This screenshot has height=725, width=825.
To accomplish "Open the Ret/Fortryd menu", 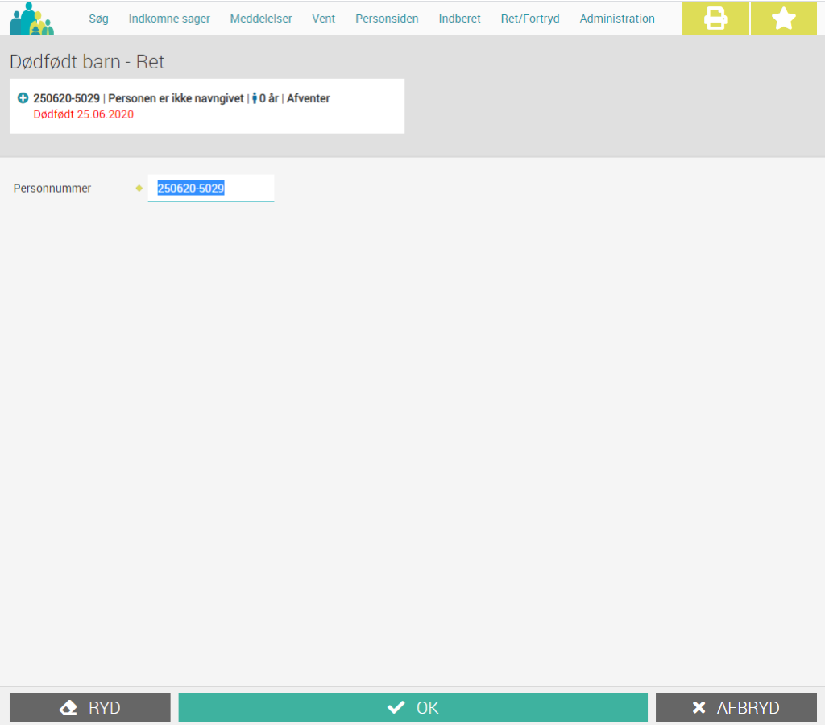I will coord(530,19).
